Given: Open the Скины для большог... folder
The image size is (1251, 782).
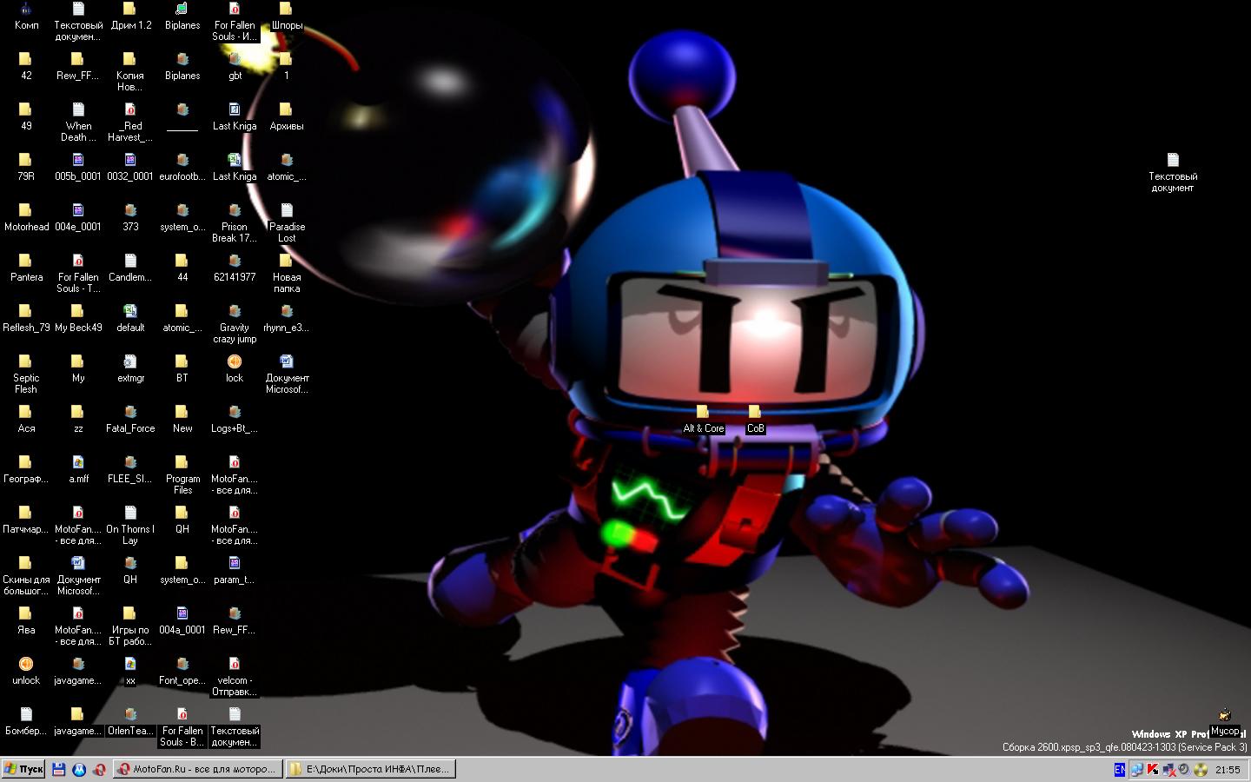Looking at the screenshot, I should (26, 575).
